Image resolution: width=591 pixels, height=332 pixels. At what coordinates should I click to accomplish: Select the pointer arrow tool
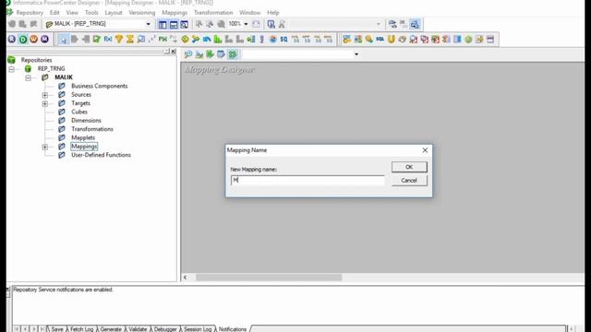point(64,39)
